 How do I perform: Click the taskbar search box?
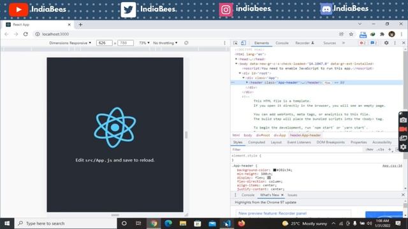(66, 223)
